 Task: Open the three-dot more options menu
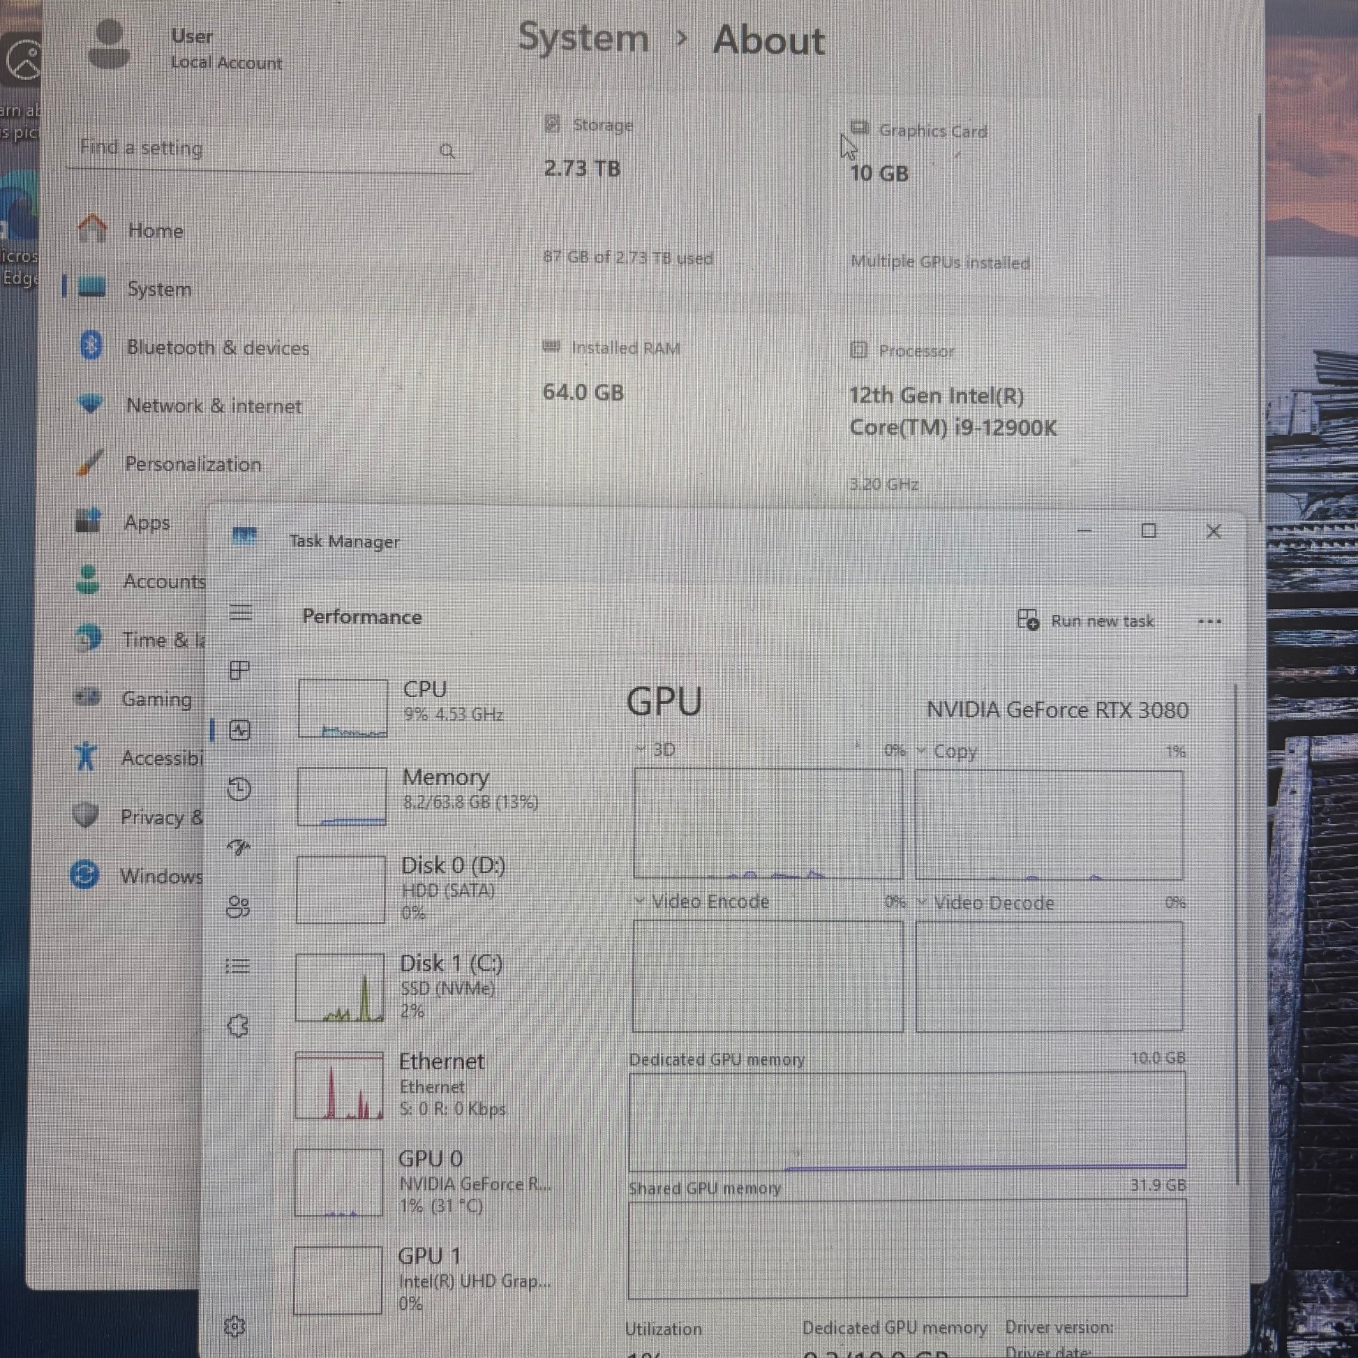(1209, 621)
